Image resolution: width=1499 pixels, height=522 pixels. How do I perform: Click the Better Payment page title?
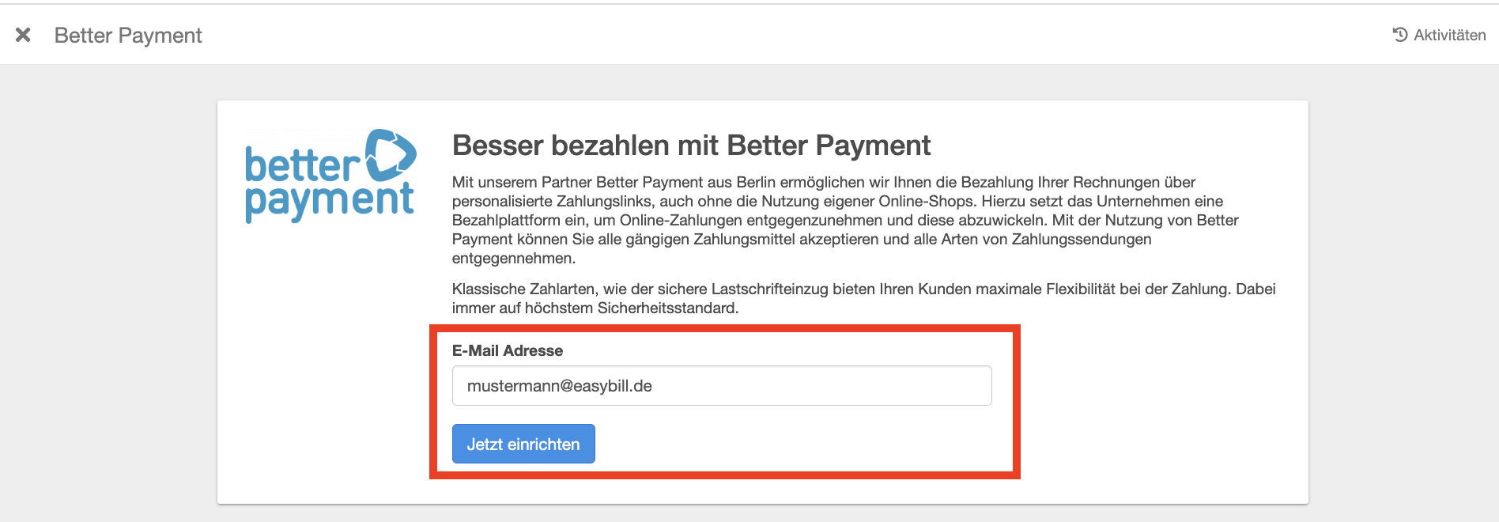(x=128, y=36)
